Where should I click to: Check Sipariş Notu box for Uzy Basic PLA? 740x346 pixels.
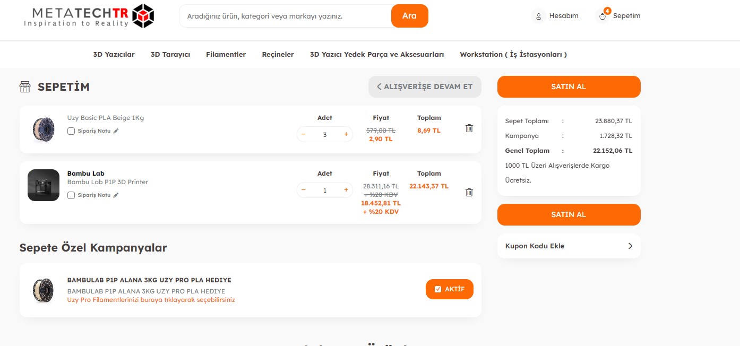tap(71, 131)
